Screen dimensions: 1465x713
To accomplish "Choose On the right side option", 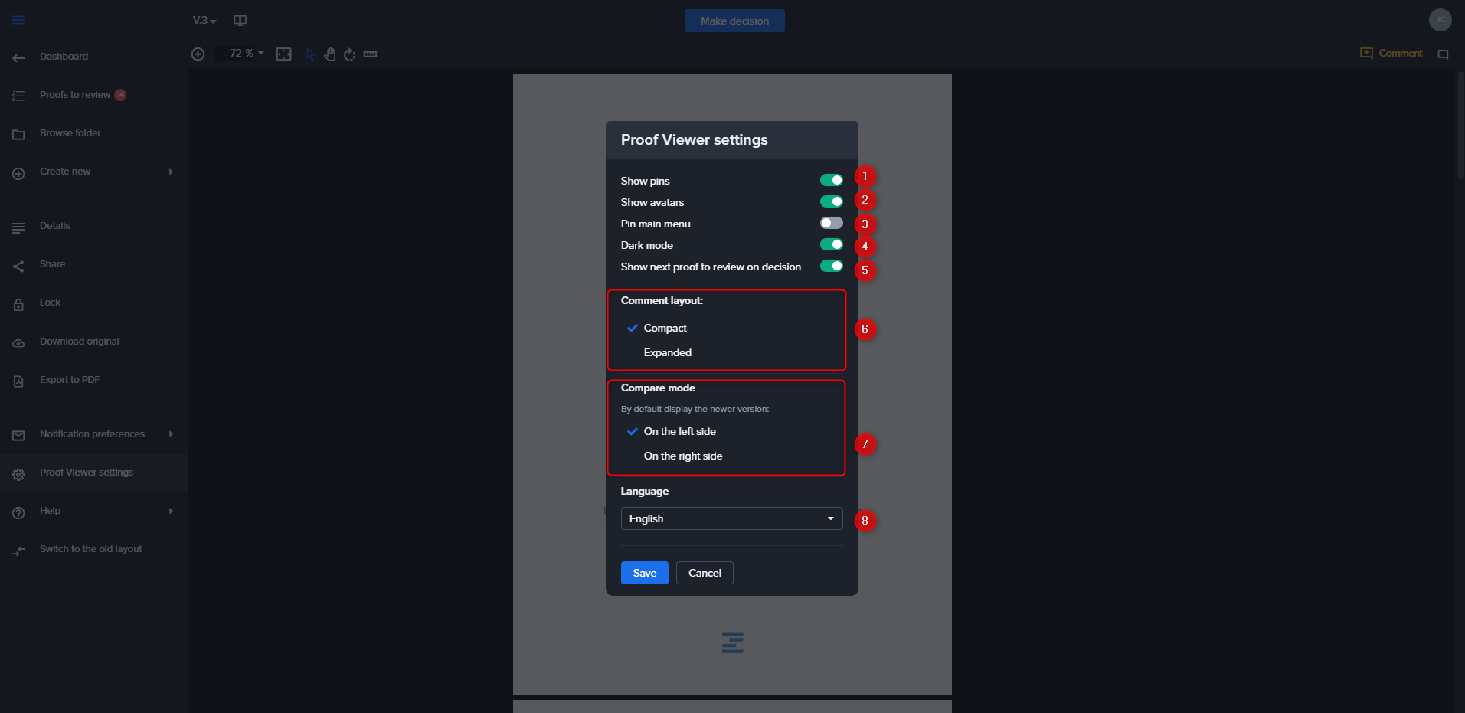I will (682, 456).
